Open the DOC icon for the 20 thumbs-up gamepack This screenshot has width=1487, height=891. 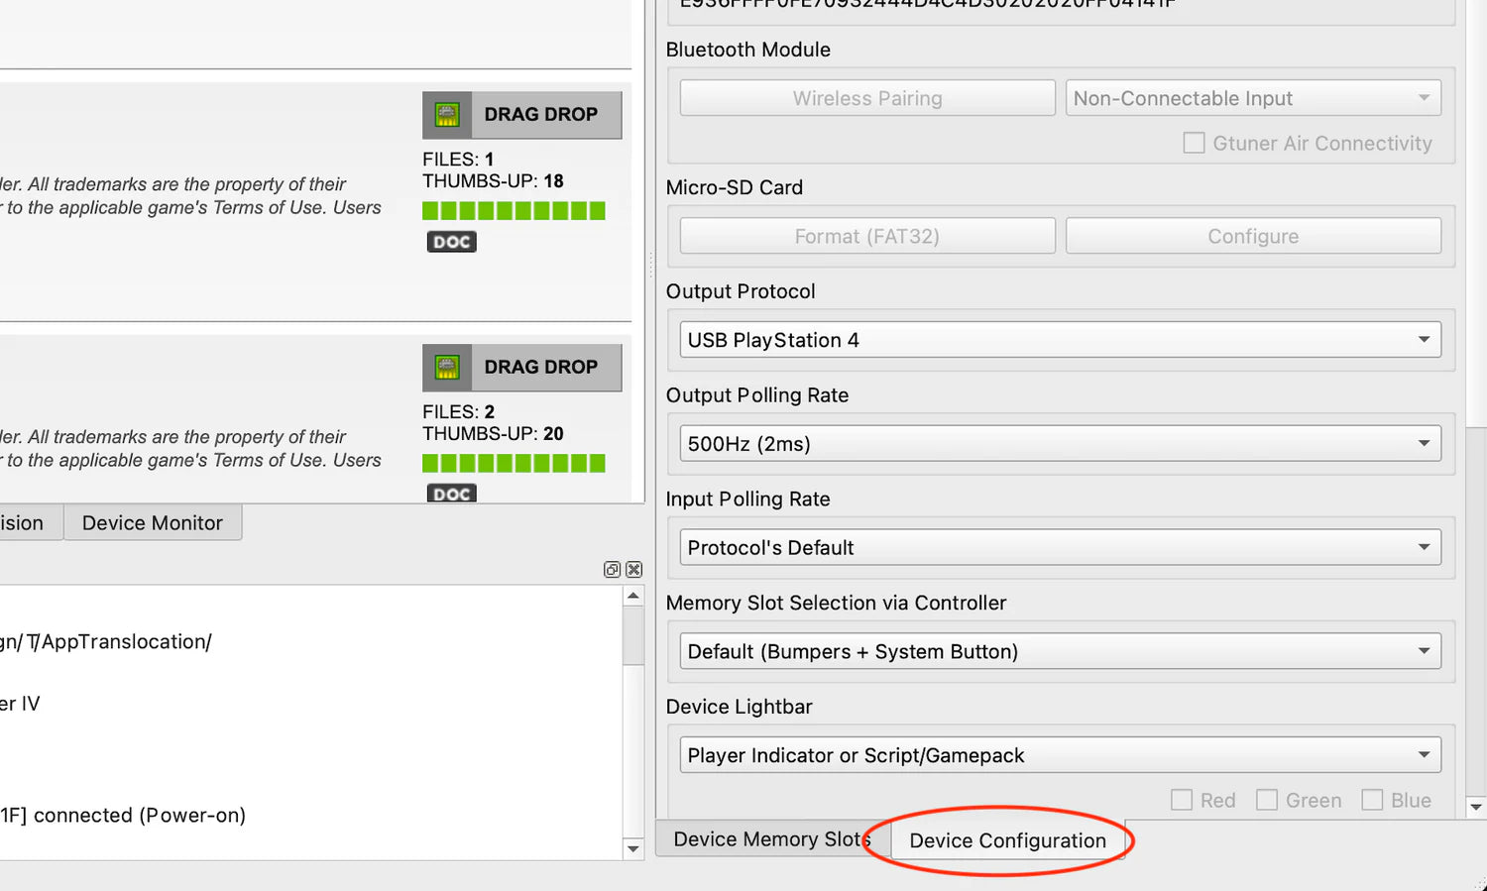[x=451, y=494]
